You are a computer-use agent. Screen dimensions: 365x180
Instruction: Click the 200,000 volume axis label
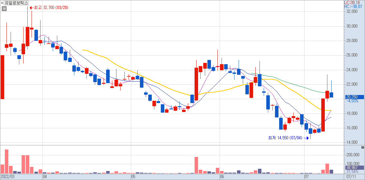coord(353,155)
